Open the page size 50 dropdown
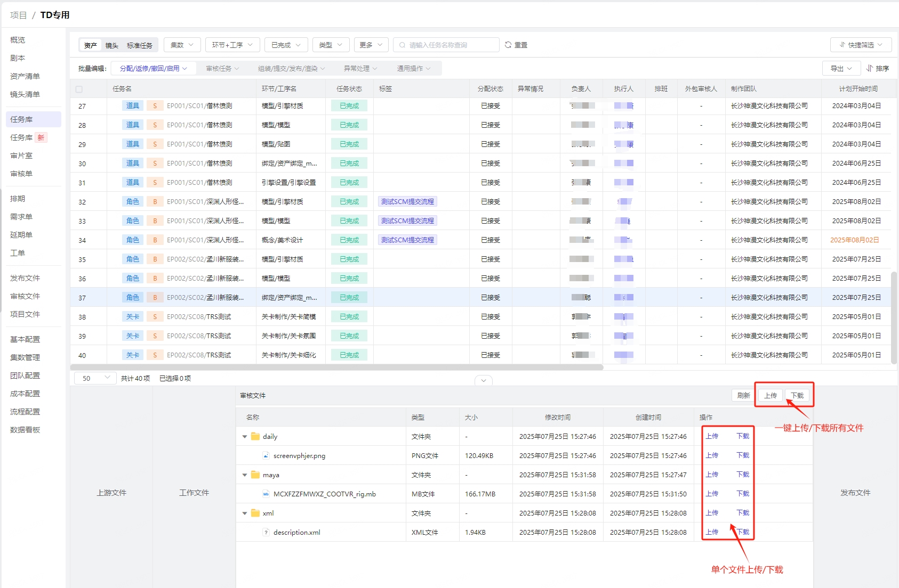 (95, 378)
